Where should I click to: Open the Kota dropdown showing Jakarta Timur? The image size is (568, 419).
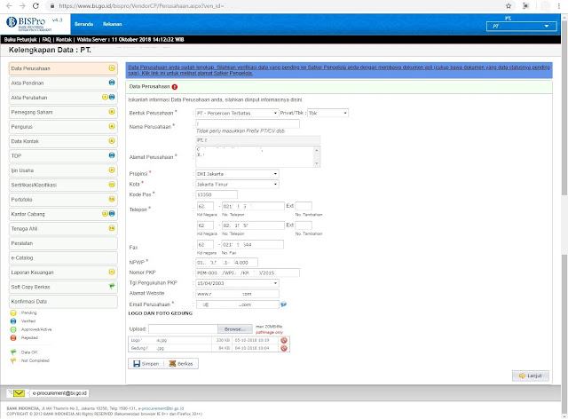[x=237, y=184]
